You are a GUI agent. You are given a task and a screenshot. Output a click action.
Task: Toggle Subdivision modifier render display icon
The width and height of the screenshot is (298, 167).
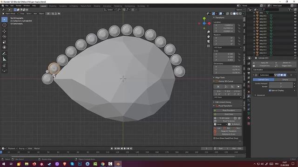pos(284,75)
